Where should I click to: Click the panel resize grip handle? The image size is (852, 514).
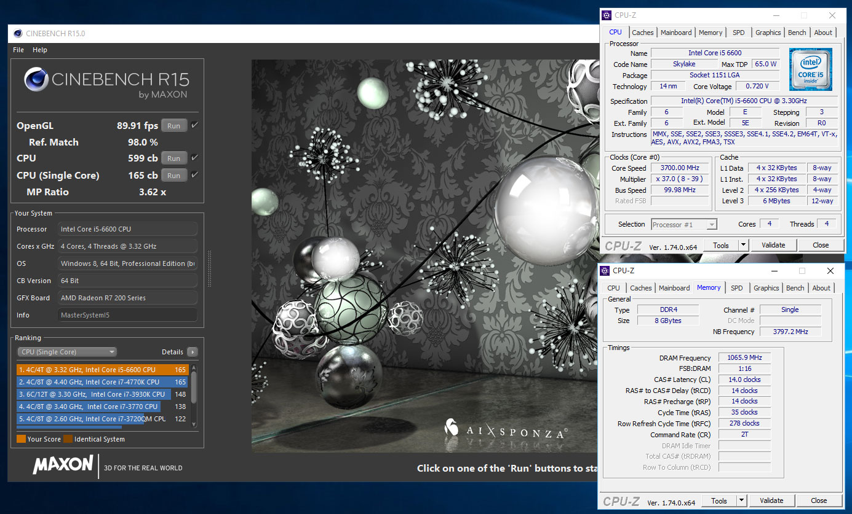coord(209,268)
